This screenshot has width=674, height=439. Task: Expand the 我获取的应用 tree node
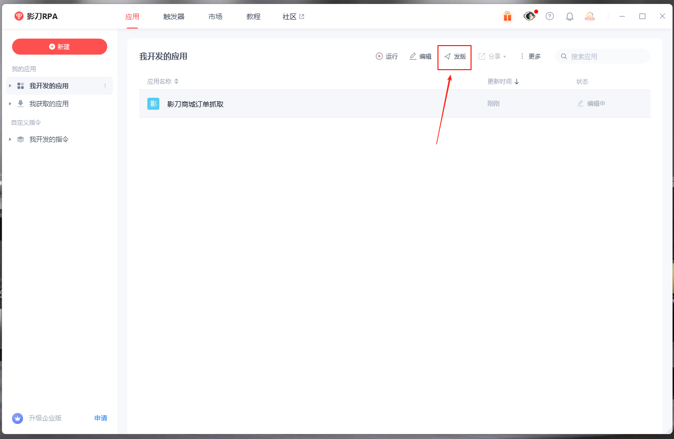coord(10,104)
